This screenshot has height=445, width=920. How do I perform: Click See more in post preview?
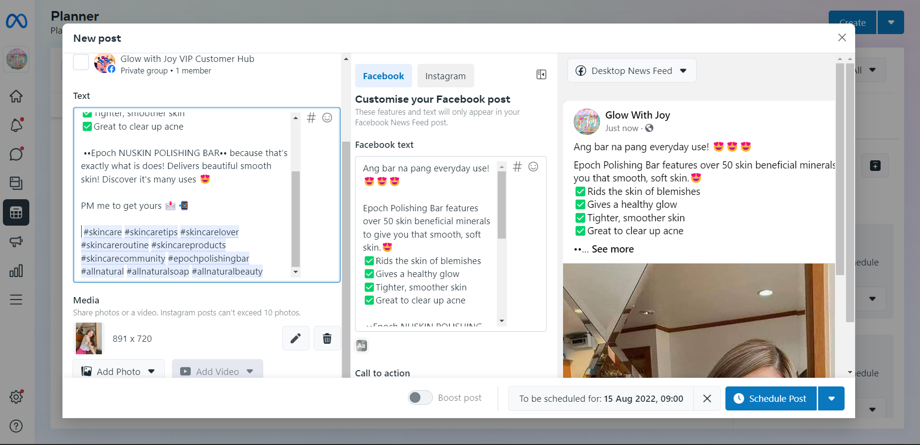pyautogui.click(x=613, y=249)
